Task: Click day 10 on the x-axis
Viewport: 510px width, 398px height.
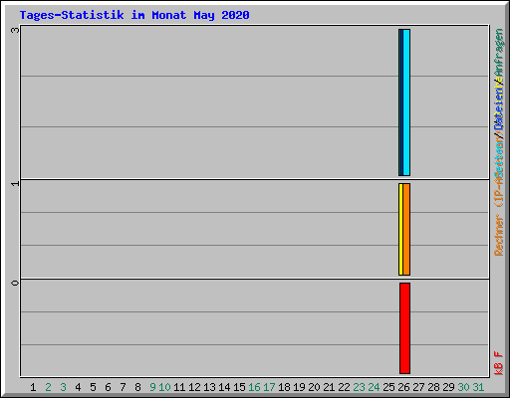Action: coord(164,387)
